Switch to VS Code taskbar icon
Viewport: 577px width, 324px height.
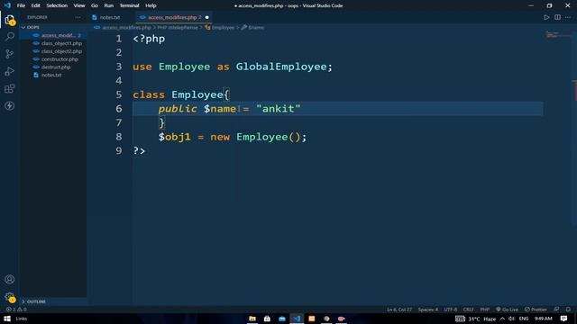coord(297,319)
